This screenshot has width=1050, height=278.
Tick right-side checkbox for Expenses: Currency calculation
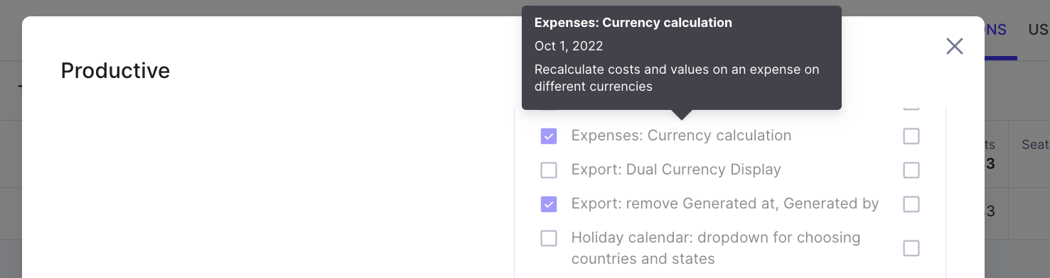pyautogui.click(x=911, y=136)
